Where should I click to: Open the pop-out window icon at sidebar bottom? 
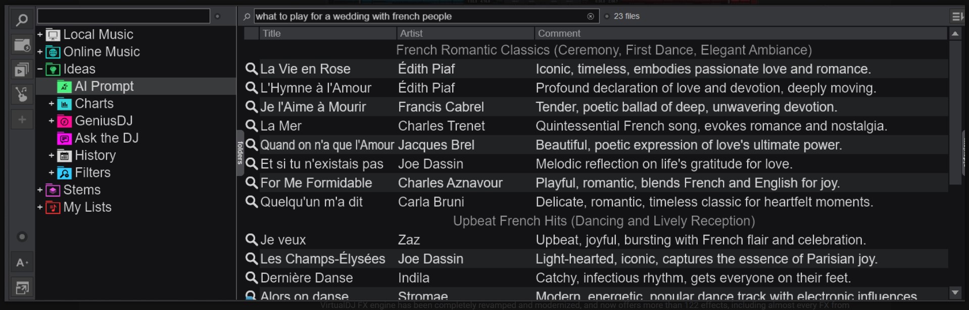[x=22, y=288]
